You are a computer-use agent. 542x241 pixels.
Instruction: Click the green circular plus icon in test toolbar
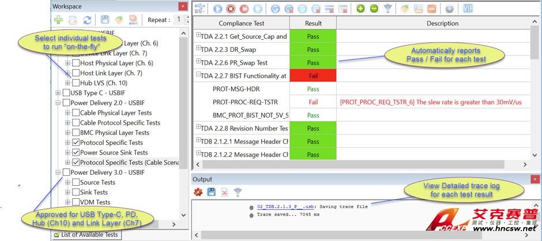tap(360, 9)
